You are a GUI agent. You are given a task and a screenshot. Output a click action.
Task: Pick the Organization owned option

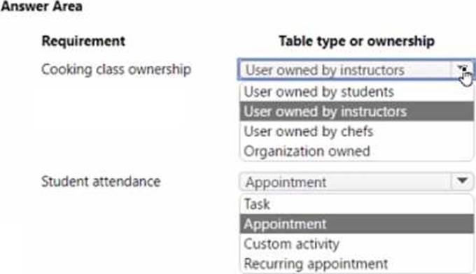point(356,151)
